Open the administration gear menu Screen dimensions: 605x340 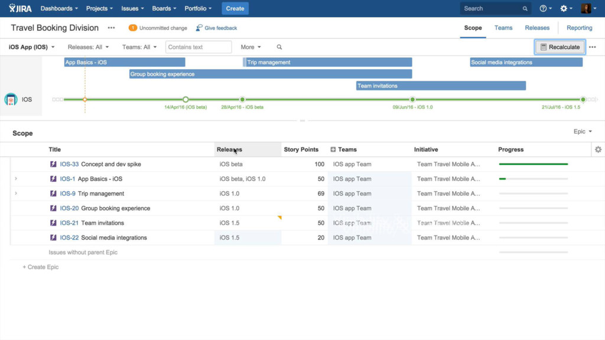point(566,8)
